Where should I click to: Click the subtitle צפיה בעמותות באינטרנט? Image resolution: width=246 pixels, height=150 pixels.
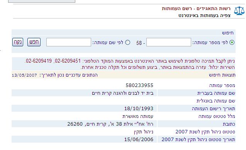tap(204, 15)
